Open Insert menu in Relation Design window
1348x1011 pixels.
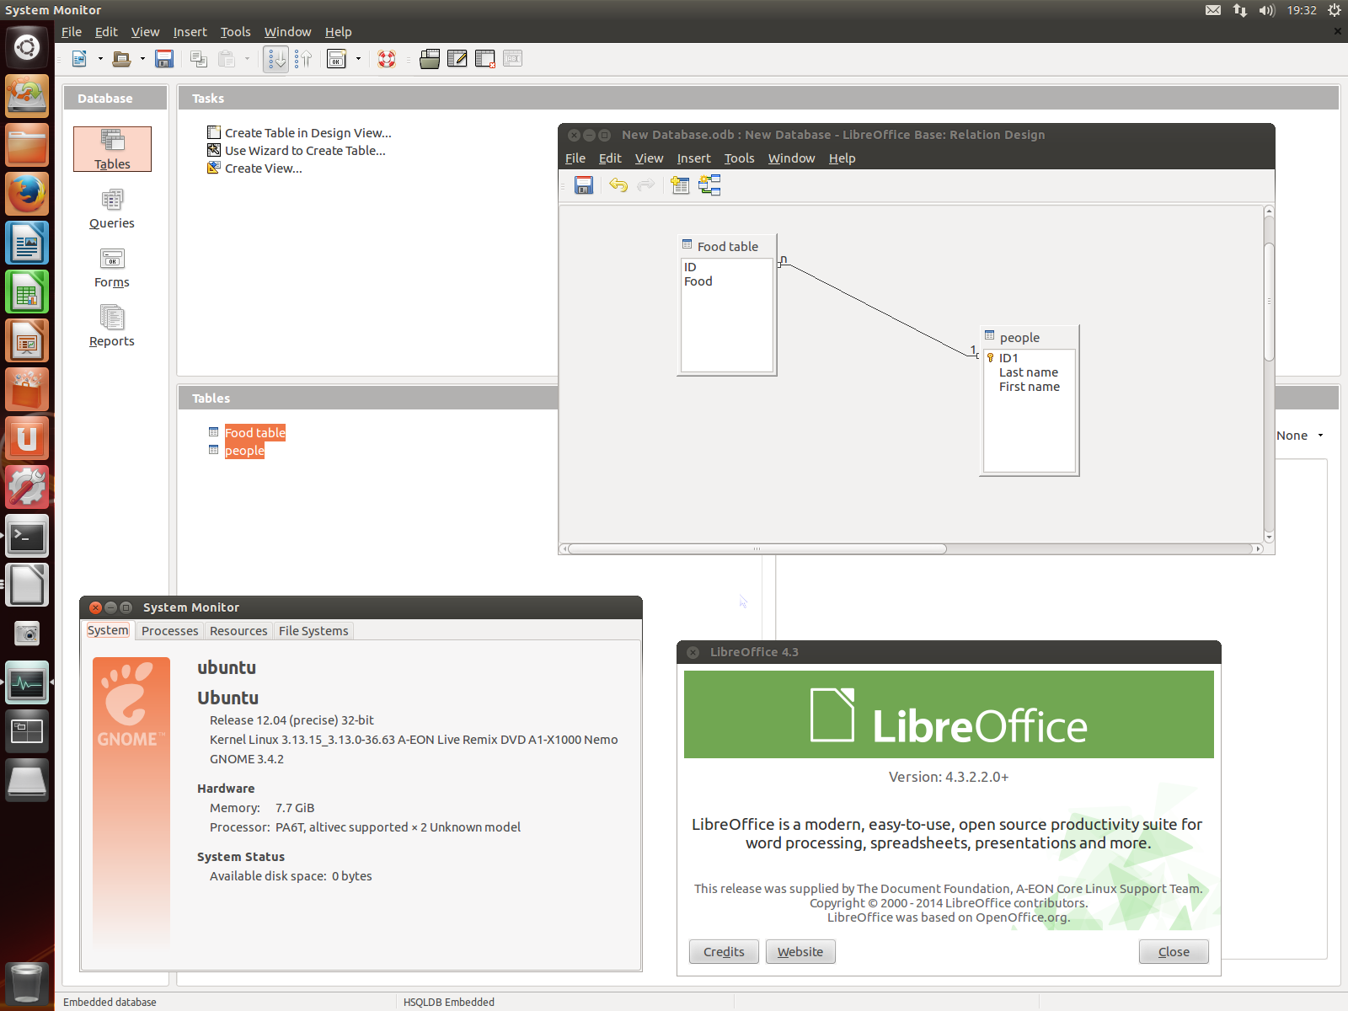[x=693, y=158]
